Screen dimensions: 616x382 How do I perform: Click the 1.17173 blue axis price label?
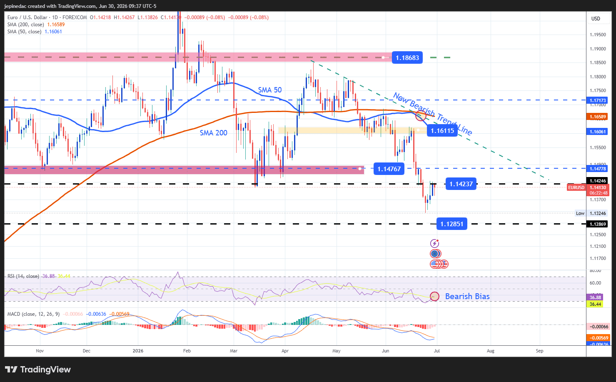pyautogui.click(x=598, y=100)
